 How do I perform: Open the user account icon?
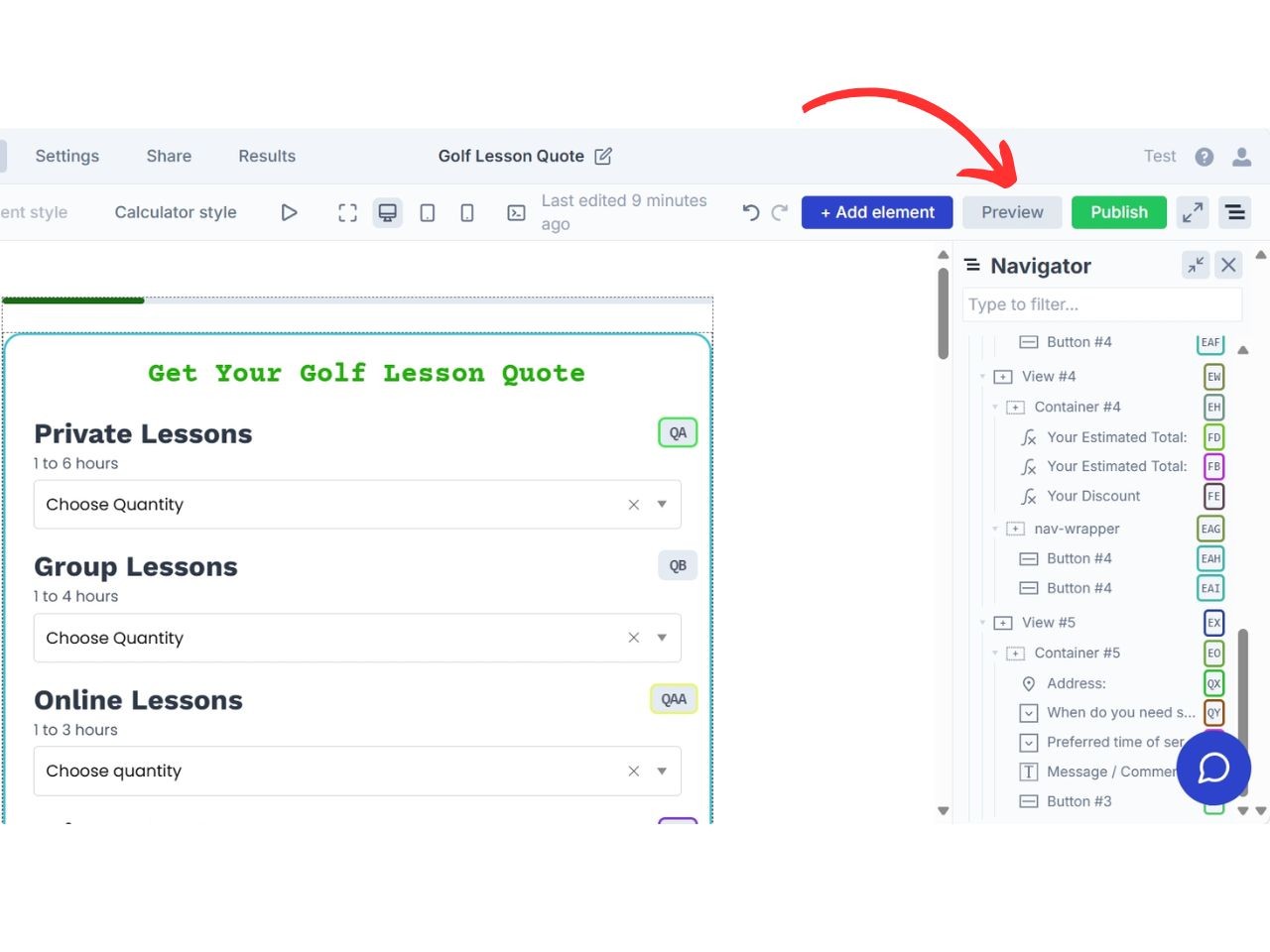[x=1241, y=157]
